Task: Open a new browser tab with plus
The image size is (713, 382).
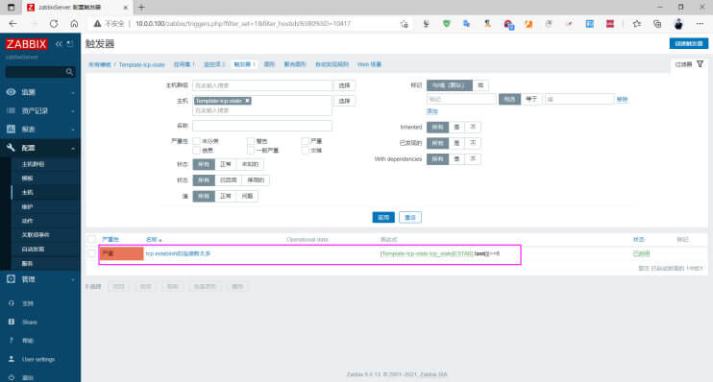Action: [141, 8]
